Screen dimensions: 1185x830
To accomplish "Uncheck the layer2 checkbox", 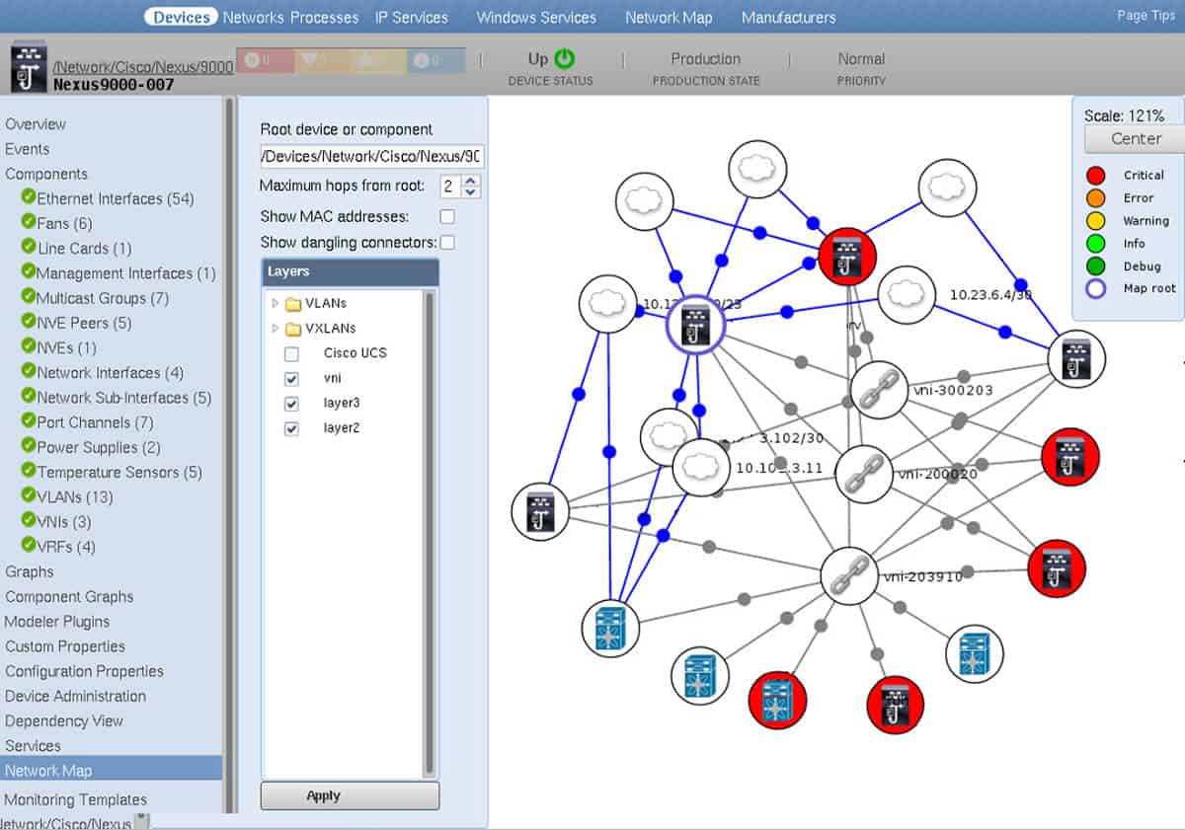I will coord(291,429).
